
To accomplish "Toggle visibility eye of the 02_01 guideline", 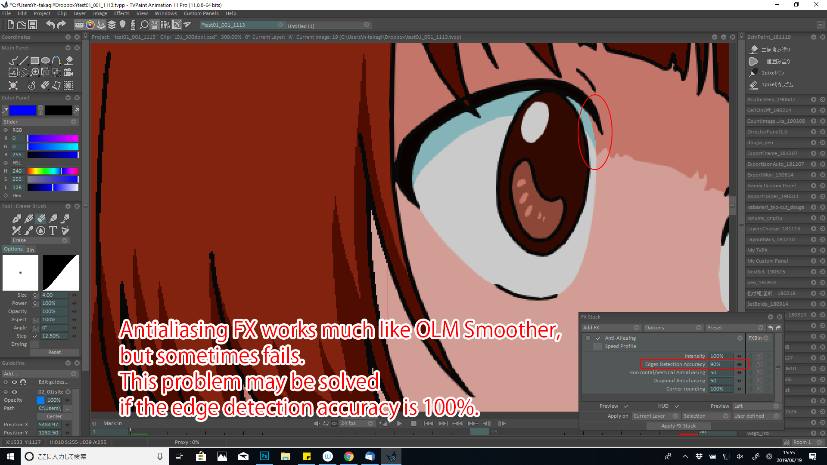I will tap(14, 392).
